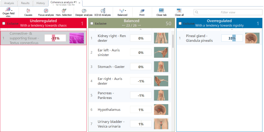
Task: Click the Print icon
Action: coord(142,12)
